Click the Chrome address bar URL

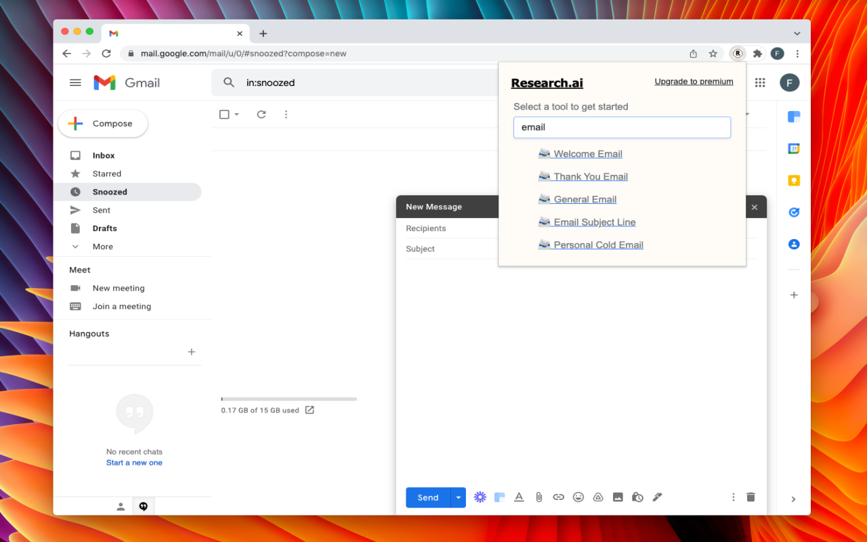(x=244, y=54)
